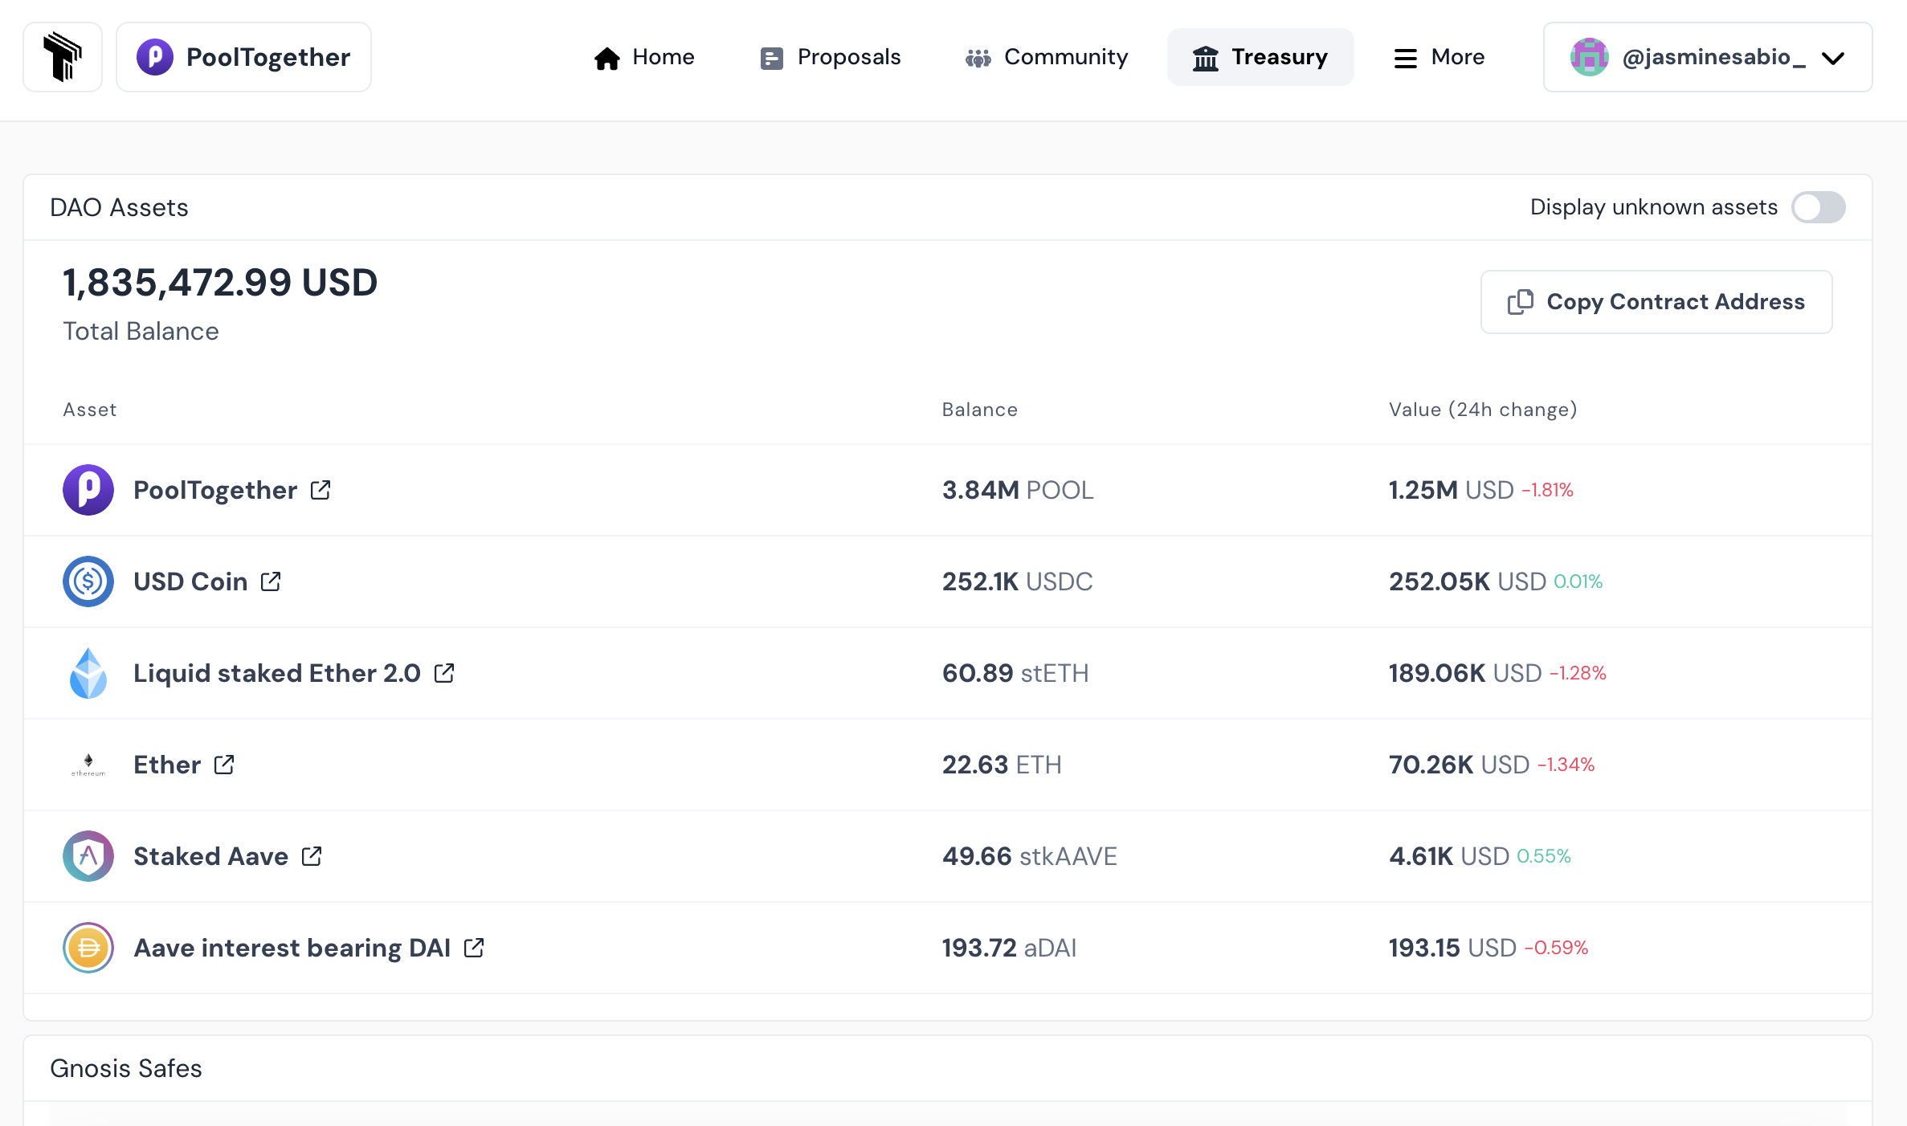This screenshot has height=1126, width=1907.
Task: Open the Community tab
Action: (1046, 57)
